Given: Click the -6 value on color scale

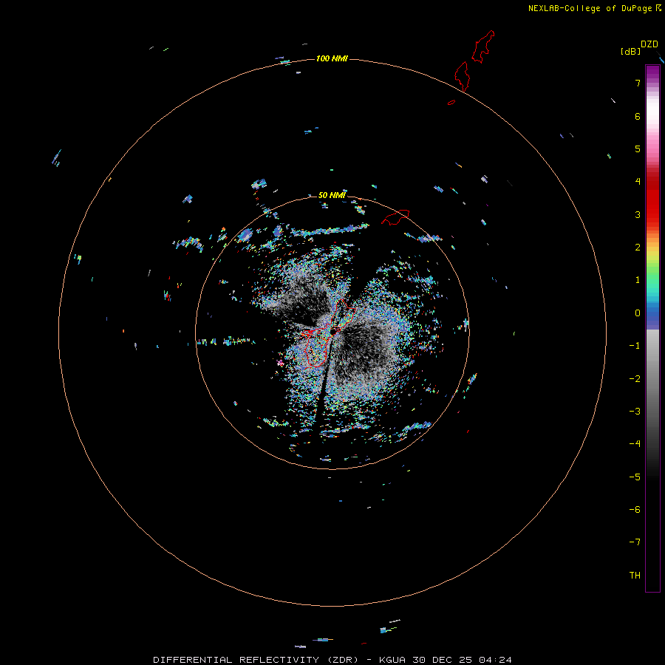Looking at the screenshot, I should 635,510.
